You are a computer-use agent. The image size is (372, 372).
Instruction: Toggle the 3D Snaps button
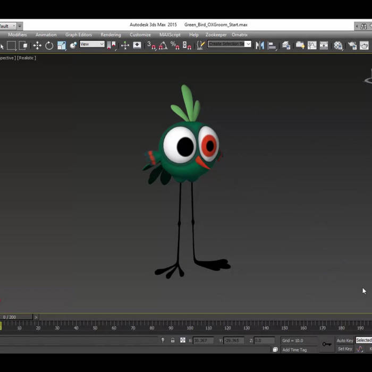point(151,46)
